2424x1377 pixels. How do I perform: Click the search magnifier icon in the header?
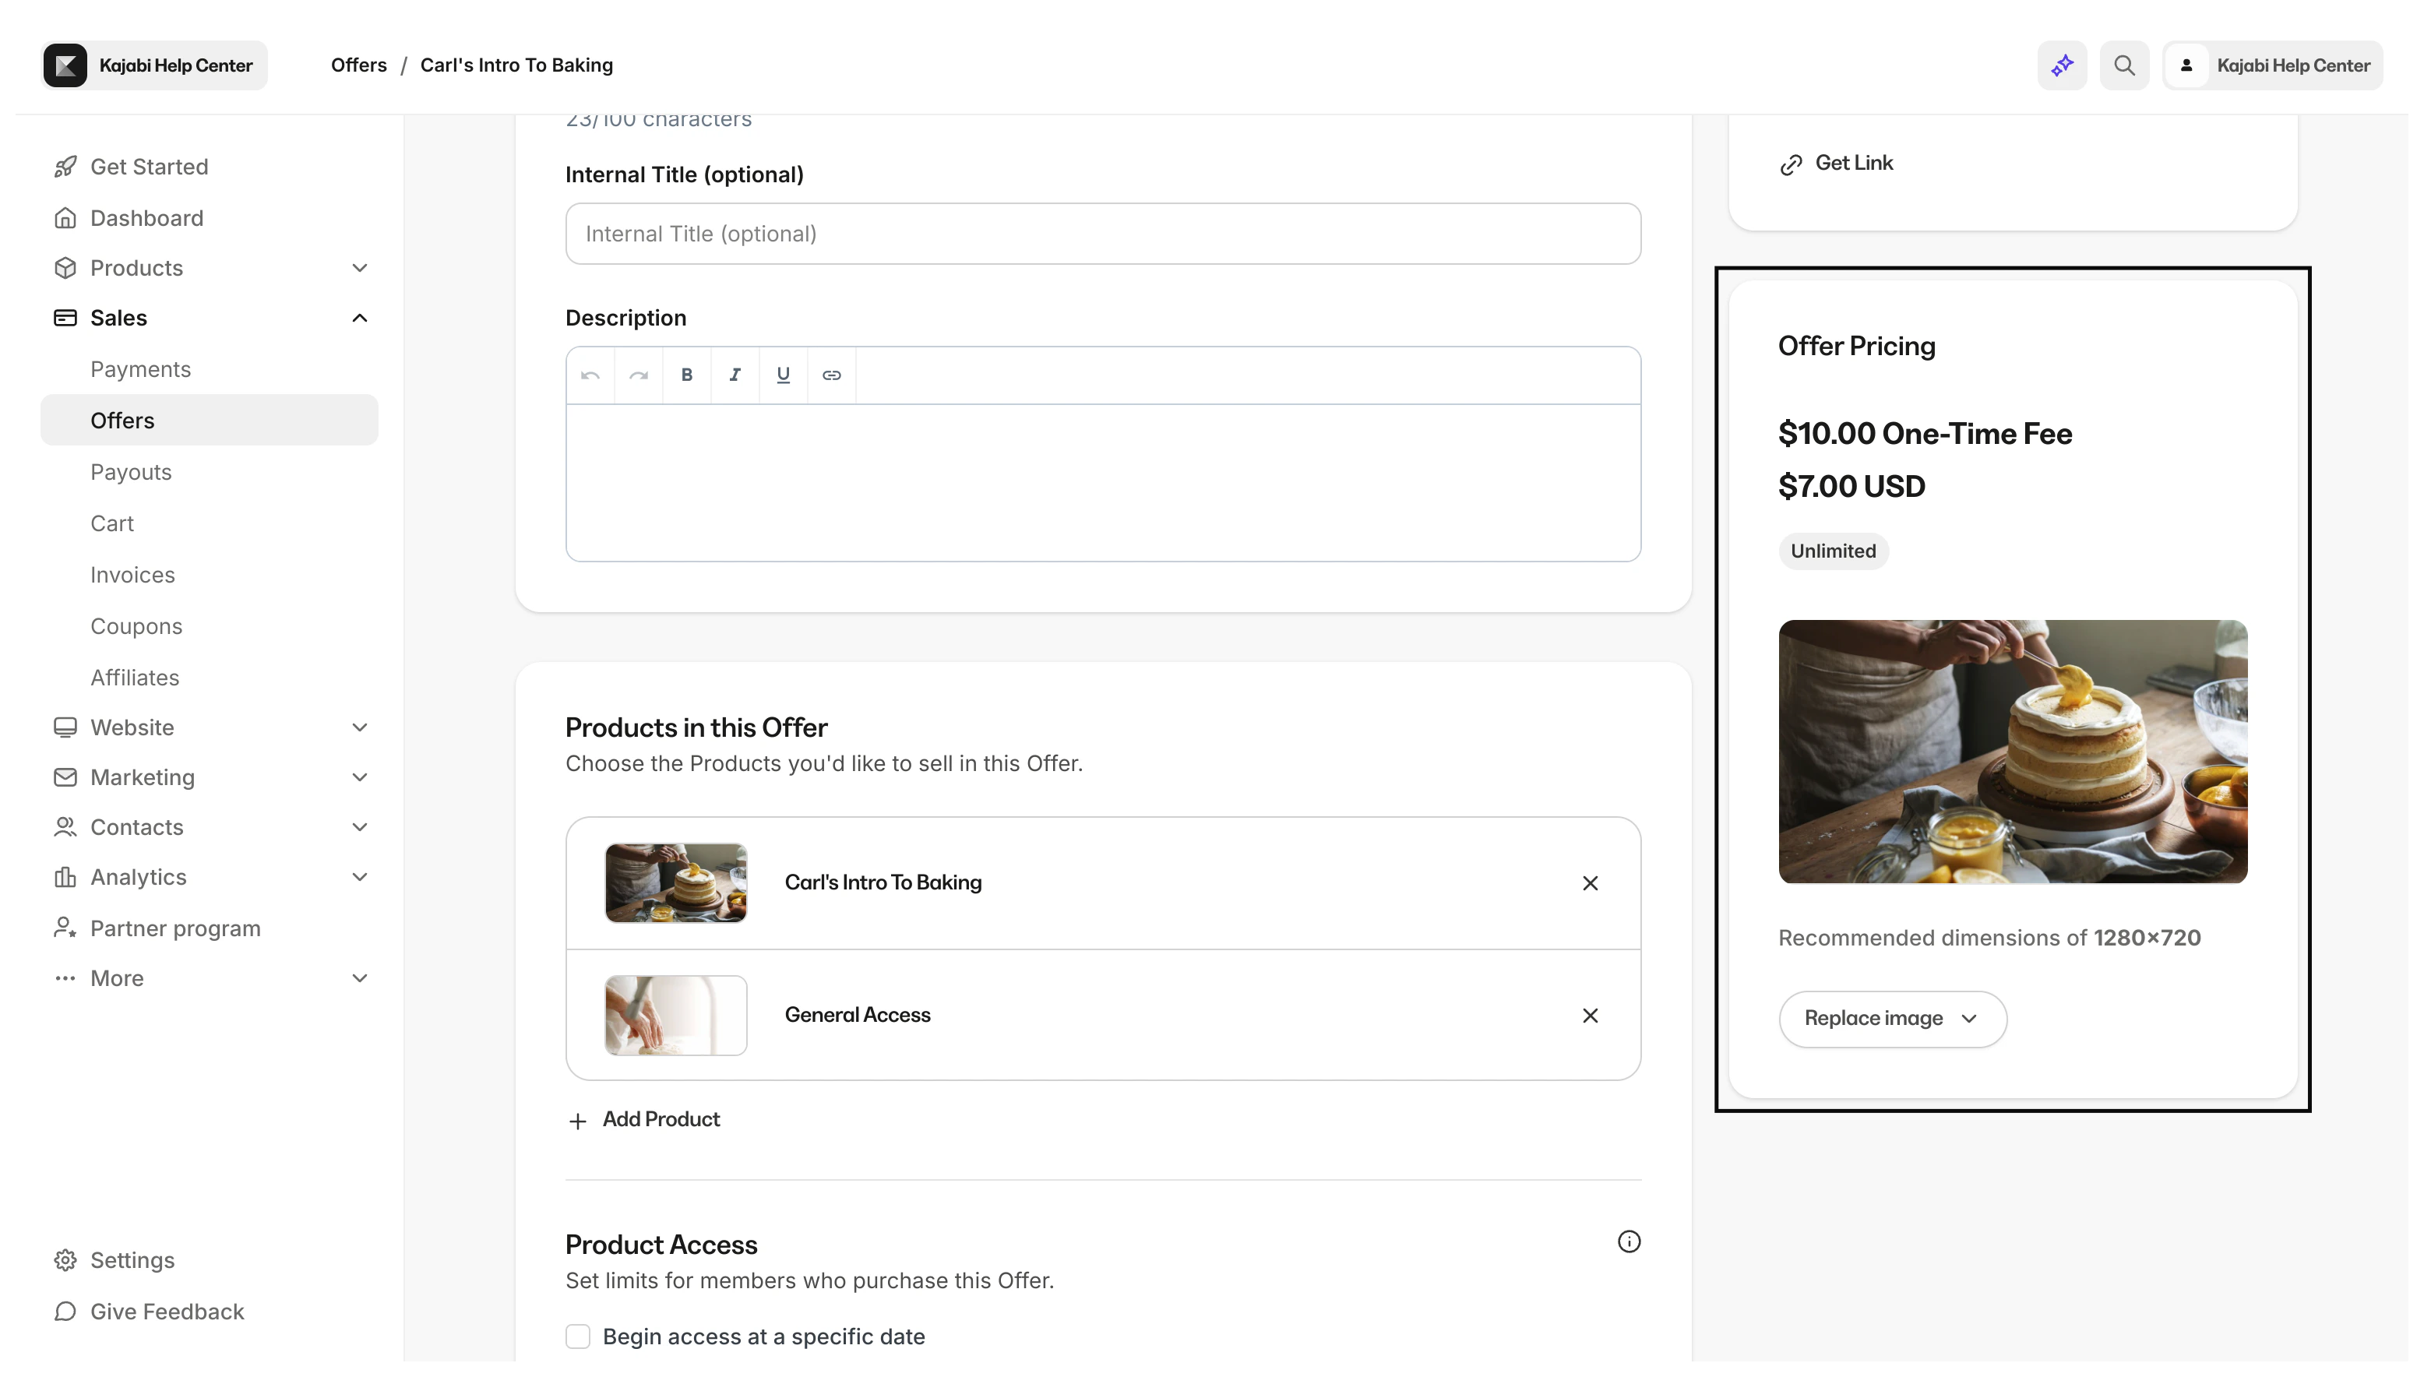[2124, 65]
